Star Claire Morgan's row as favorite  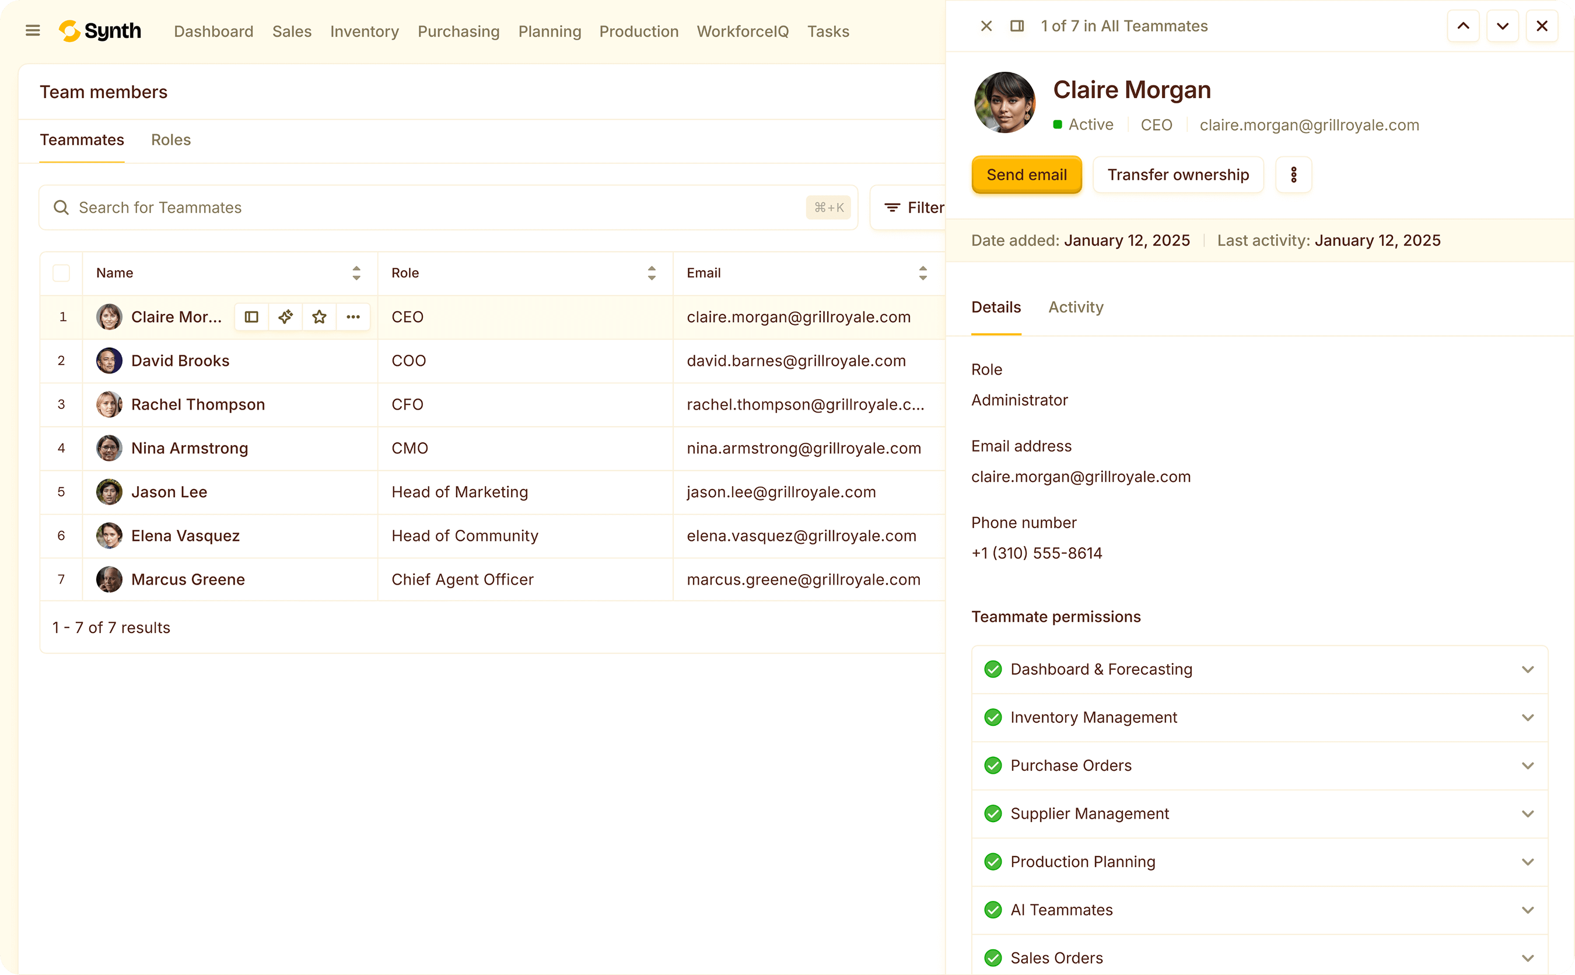[x=319, y=317]
